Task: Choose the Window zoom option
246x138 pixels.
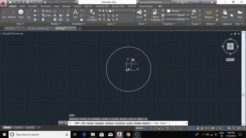Action: pos(137,123)
